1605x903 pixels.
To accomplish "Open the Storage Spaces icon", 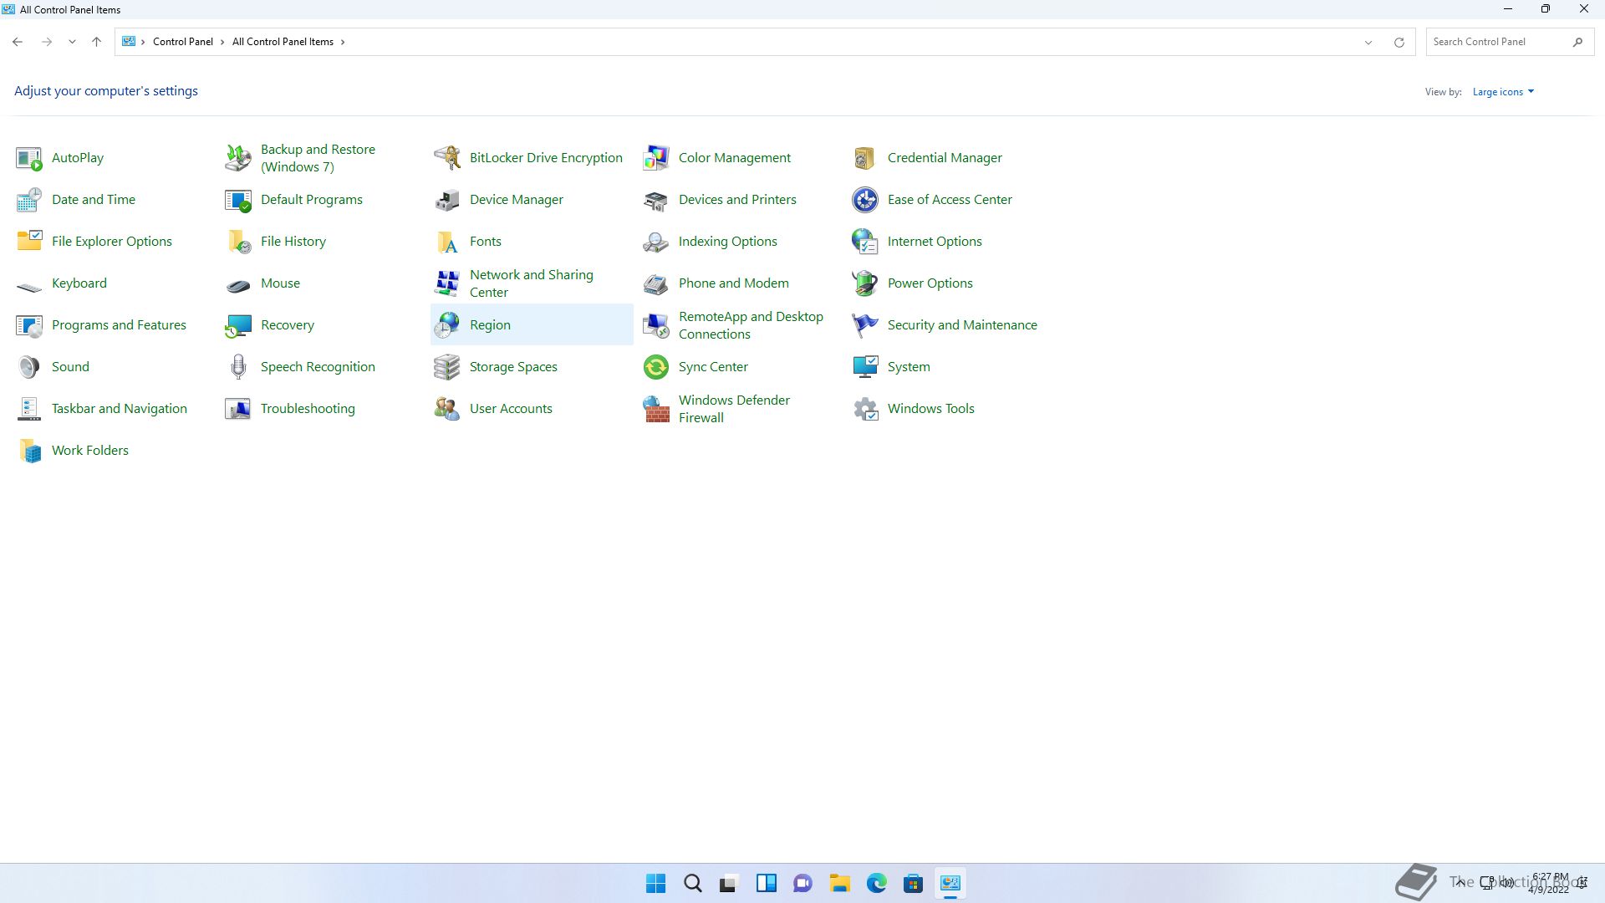I will pos(447,367).
